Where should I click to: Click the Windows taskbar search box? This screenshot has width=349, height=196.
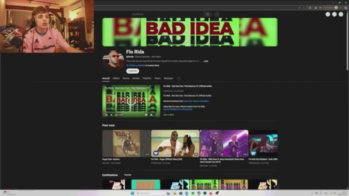click(151, 193)
